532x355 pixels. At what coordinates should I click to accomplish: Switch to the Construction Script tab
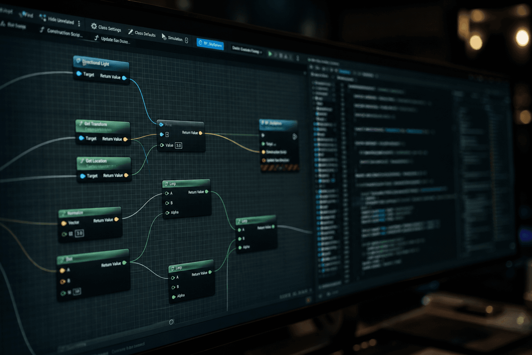tap(61, 32)
